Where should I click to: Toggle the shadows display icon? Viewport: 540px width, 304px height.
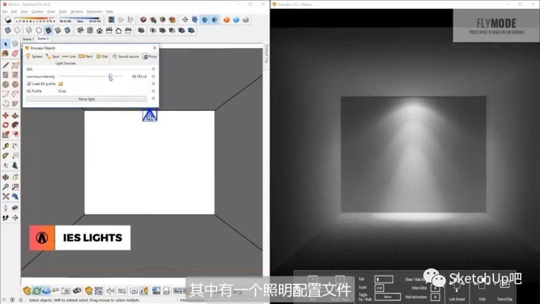7,20
